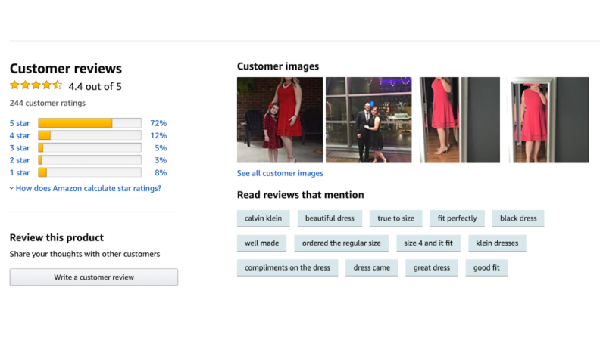This screenshot has height=337, width=600.
Task: Filter reviews by 2 star link
Action: 20,160
